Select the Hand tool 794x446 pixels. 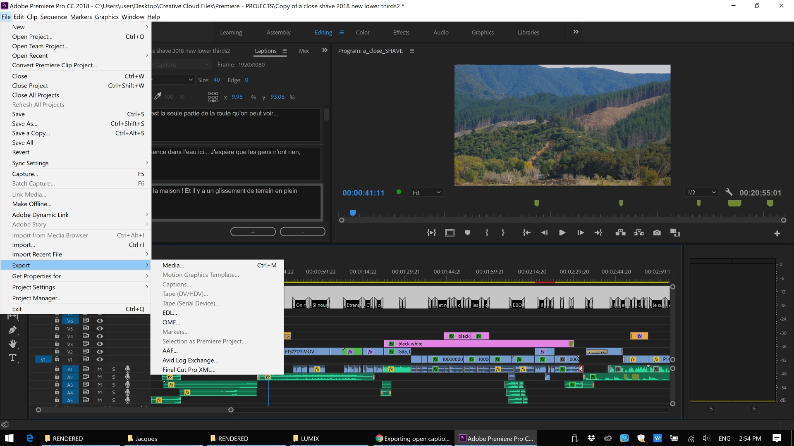click(x=13, y=344)
